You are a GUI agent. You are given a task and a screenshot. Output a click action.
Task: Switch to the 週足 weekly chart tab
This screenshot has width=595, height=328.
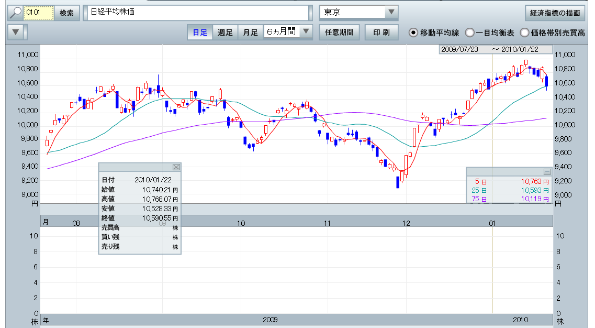[225, 32]
